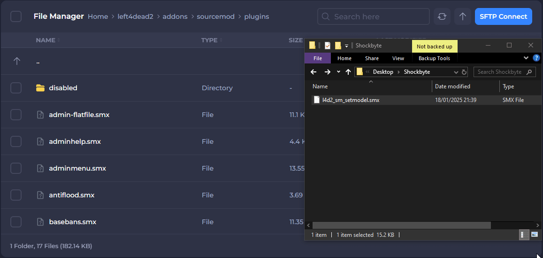This screenshot has width=543, height=258.
Task: Click the Explorer back arrow
Action: 314,72
